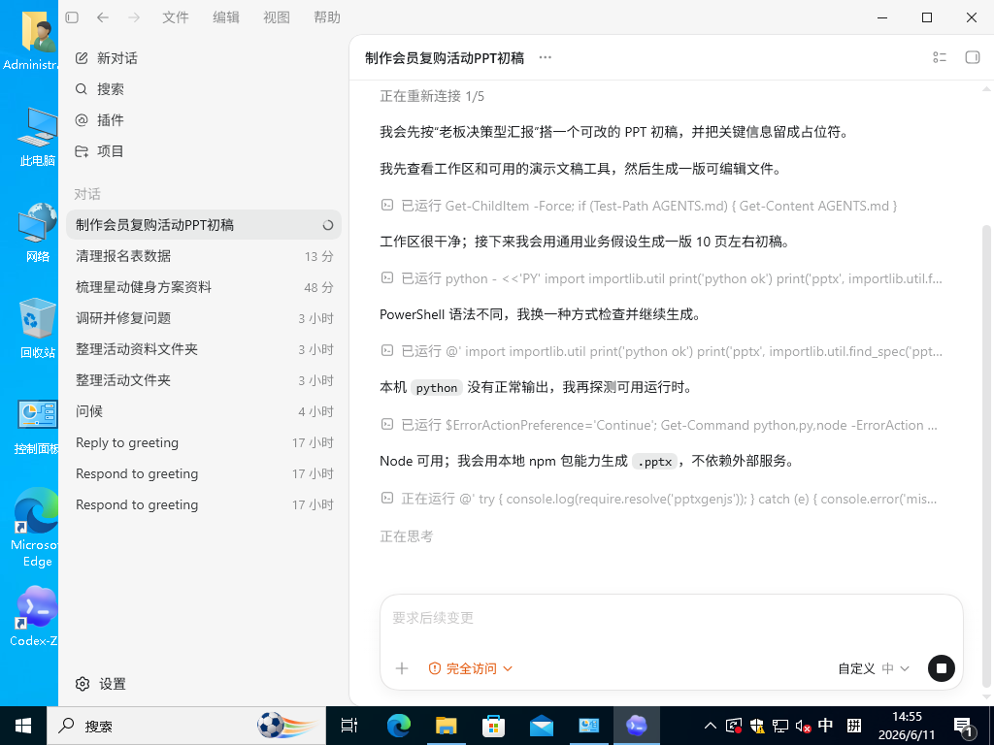The image size is (994, 745).
Task: Open conversation Reply to greeting
Action: 204,442
